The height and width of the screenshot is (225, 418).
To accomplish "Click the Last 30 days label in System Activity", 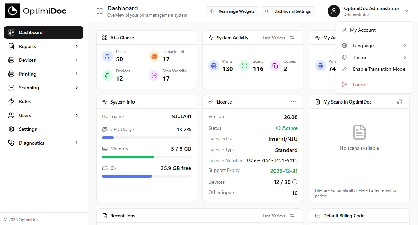I will pyautogui.click(x=274, y=38).
